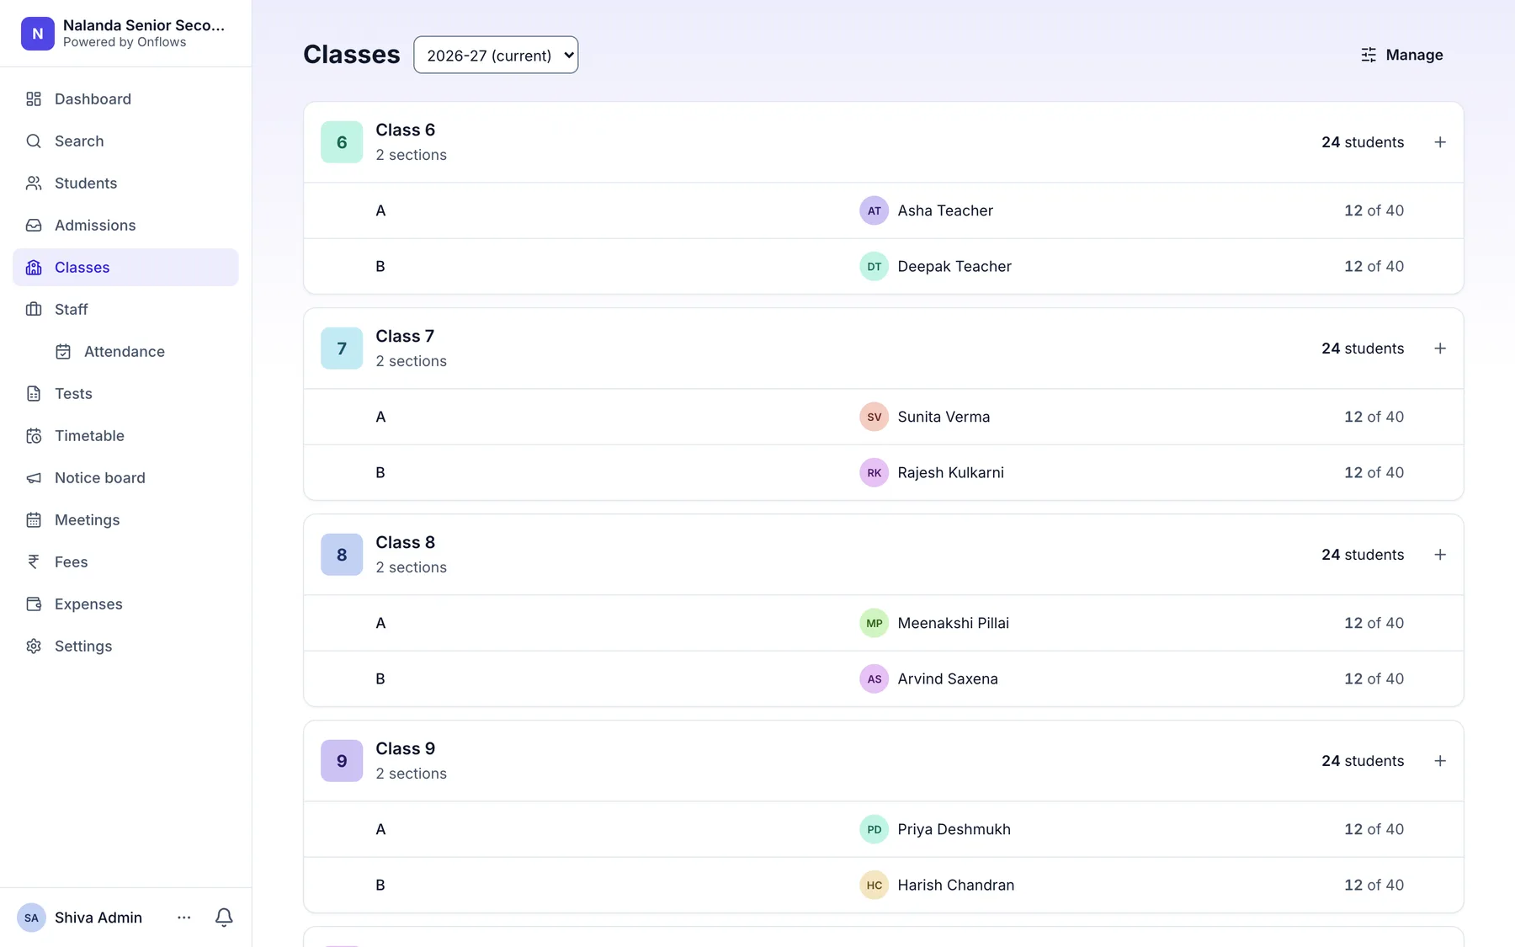Open Settings in the sidebar
Screen dimensions: 1515x947
tap(125, 646)
